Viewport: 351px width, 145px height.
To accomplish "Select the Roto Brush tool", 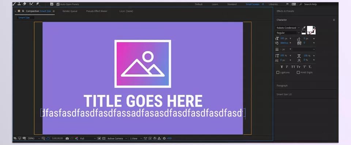I will tap(31, 4).
